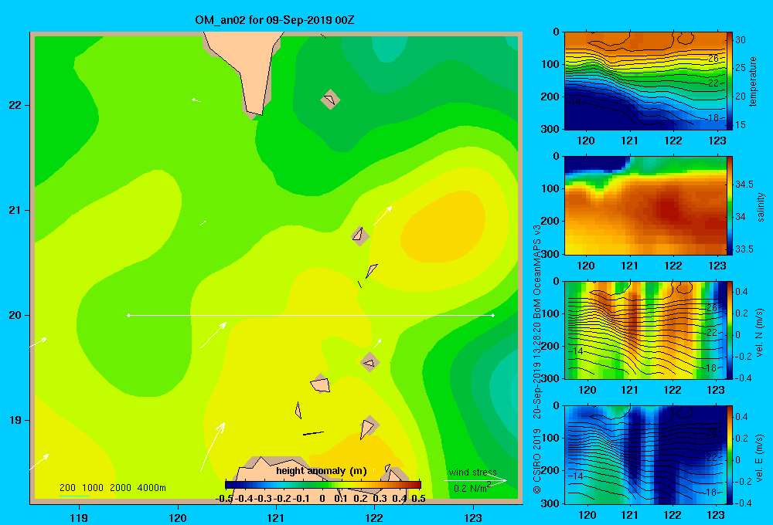773x525 pixels.
Task: Click the temperature scale value 30
Action: pos(741,40)
